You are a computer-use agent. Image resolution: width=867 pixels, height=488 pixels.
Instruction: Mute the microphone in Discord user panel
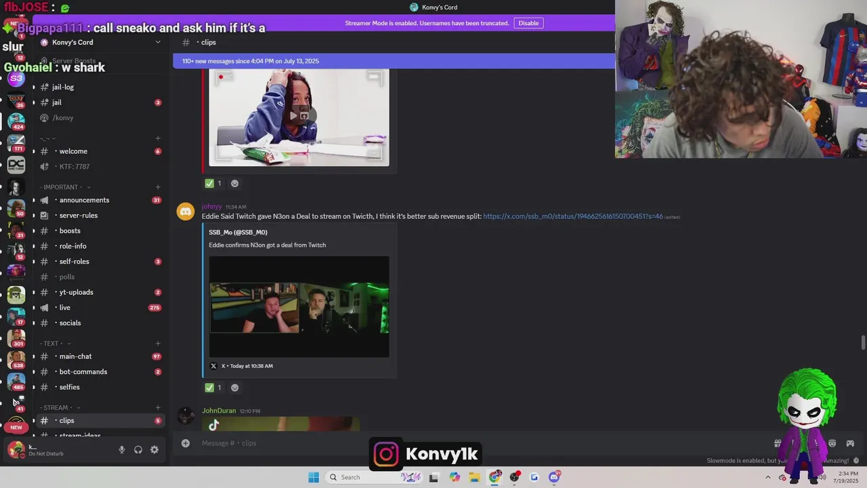pyautogui.click(x=122, y=449)
